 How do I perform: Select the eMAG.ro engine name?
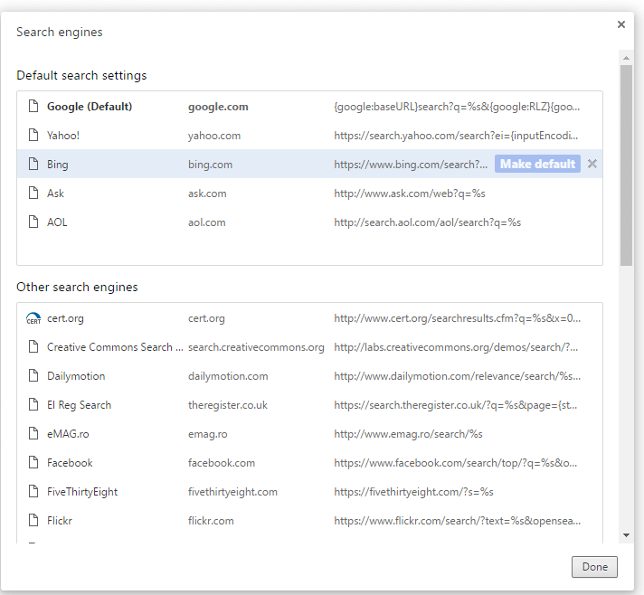click(68, 434)
